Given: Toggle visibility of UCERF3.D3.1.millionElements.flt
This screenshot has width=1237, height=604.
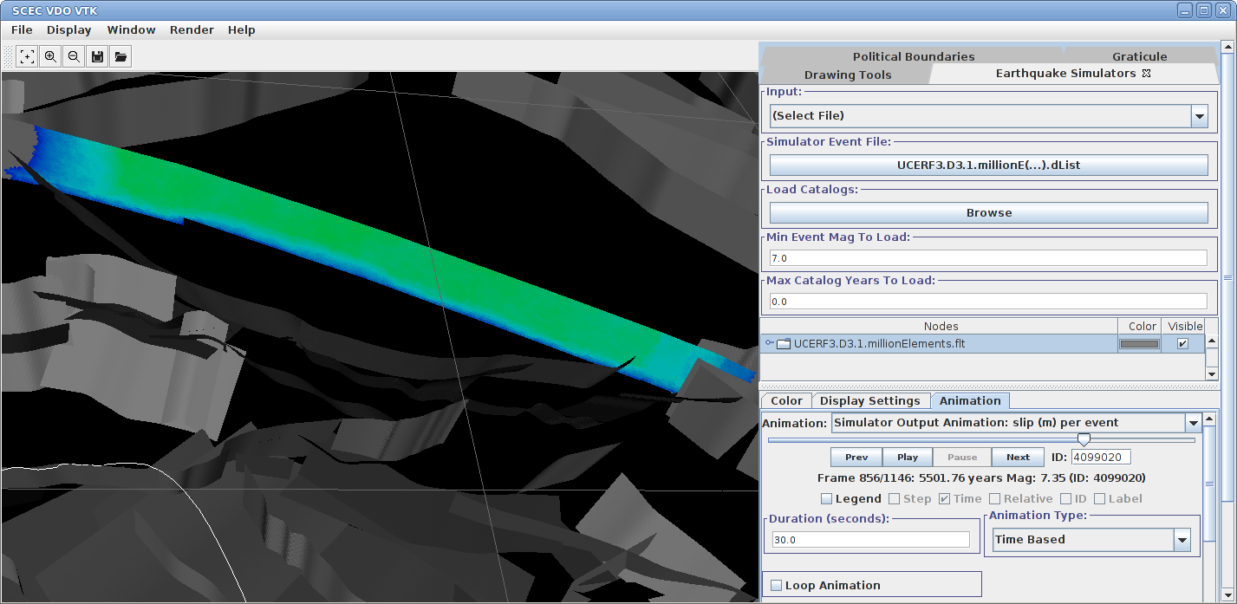Looking at the screenshot, I should [1182, 344].
